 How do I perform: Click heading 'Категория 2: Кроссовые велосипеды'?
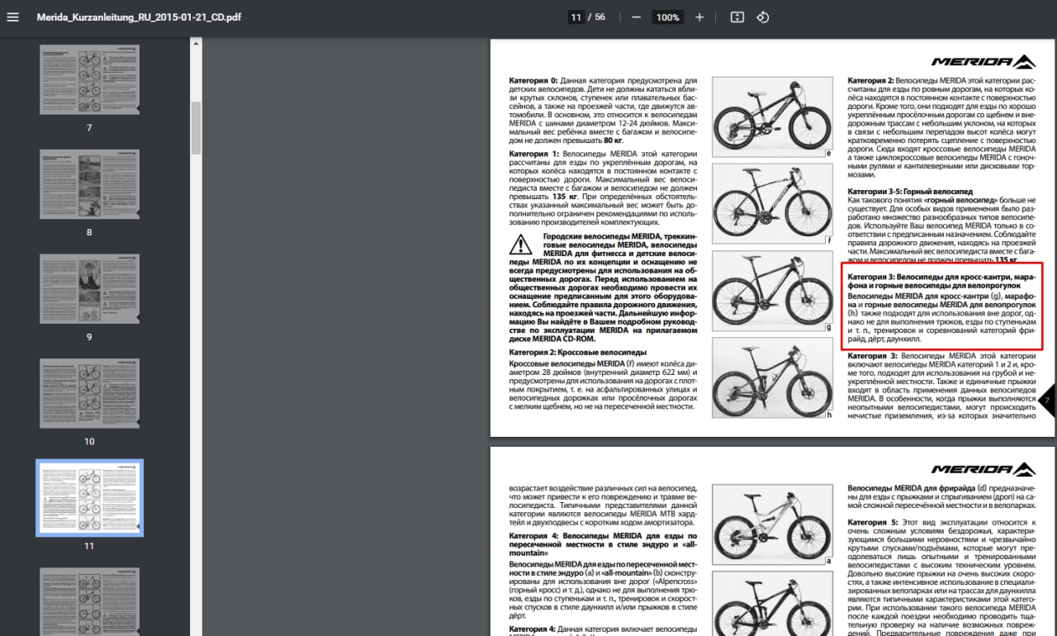[x=578, y=352]
